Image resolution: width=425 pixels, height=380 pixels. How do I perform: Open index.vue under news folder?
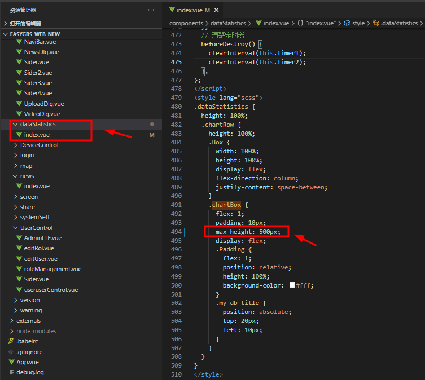pos(37,187)
